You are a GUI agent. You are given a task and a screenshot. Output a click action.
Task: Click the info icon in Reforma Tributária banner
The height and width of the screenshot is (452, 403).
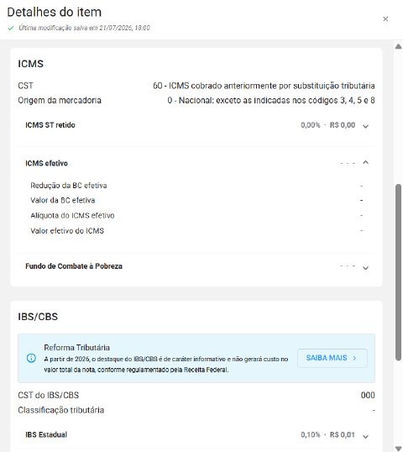pyautogui.click(x=31, y=358)
